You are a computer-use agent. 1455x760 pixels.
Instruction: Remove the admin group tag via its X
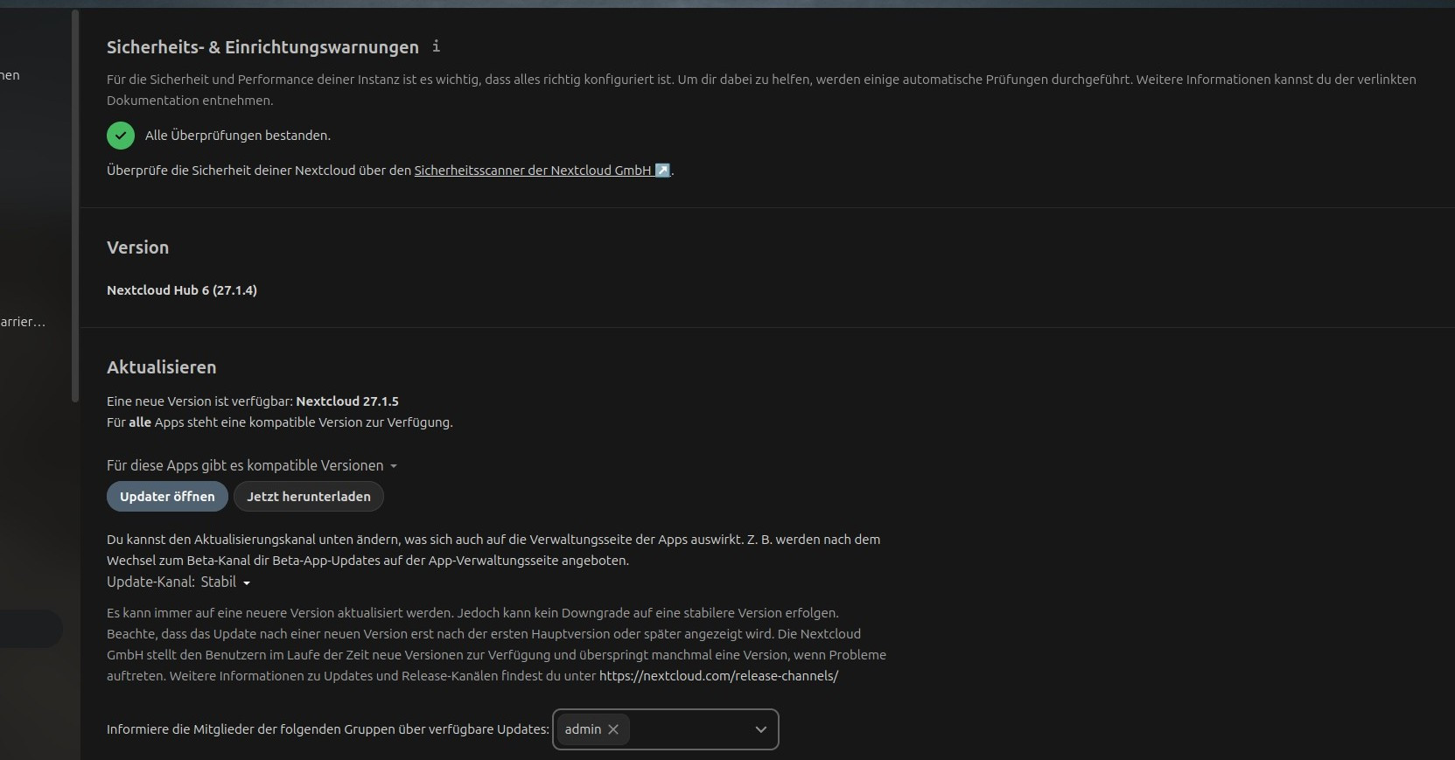(613, 729)
